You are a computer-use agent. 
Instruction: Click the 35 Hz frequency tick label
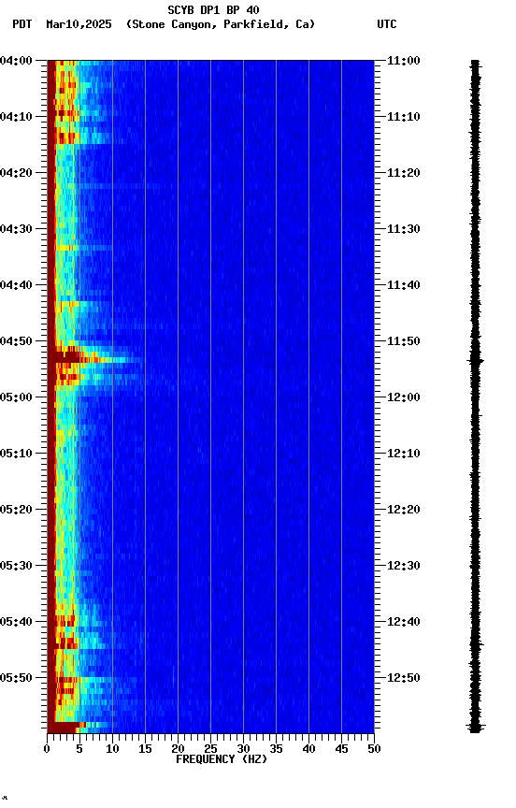coord(276,749)
